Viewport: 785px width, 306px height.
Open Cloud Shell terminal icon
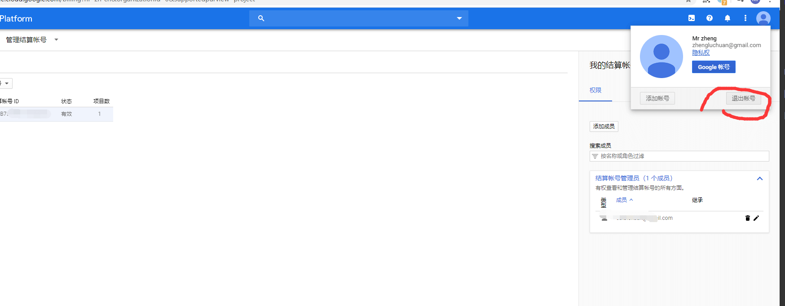[x=691, y=18]
